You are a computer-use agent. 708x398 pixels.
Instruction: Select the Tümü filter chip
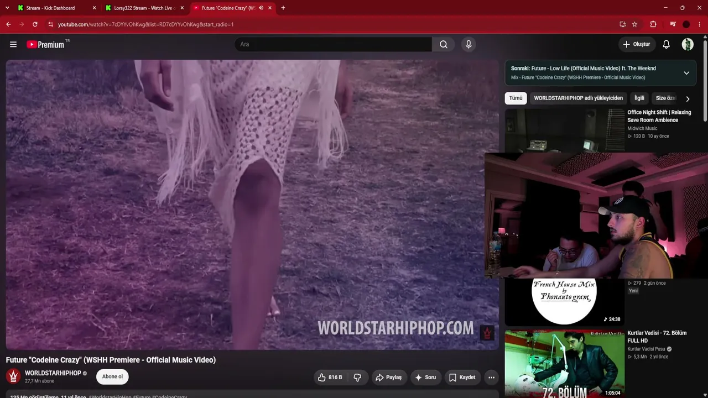tap(516, 98)
